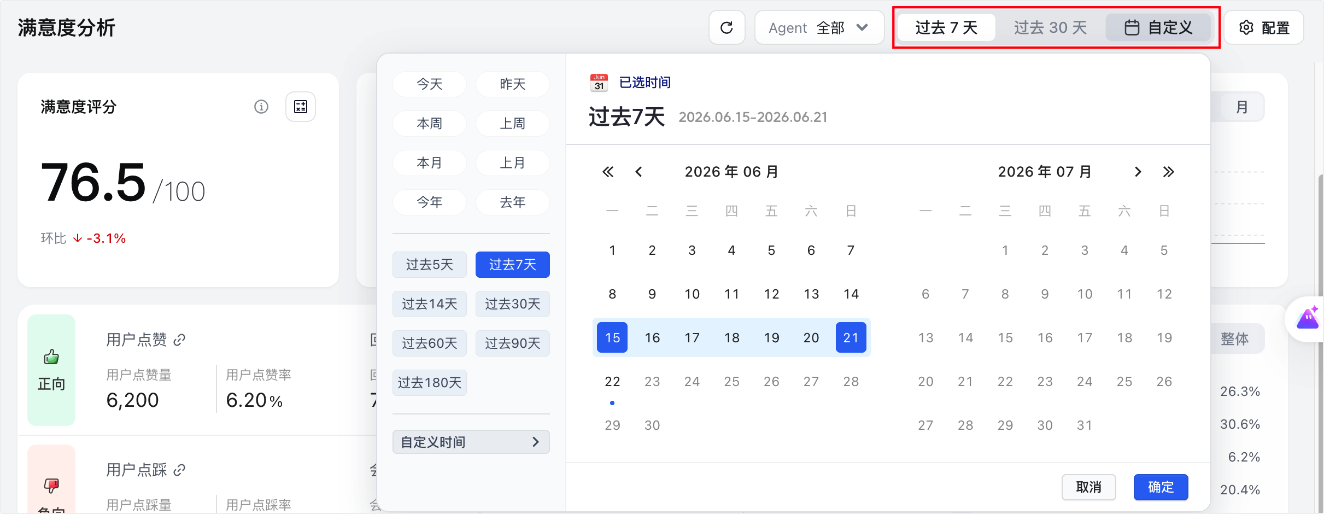Pick June 1 in the calendar
1324x514 pixels.
click(x=612, y=250)
